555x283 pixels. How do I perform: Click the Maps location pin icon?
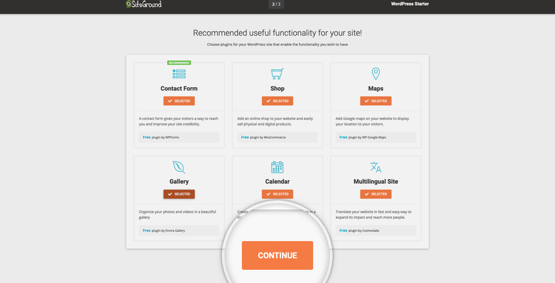point(376,73)
